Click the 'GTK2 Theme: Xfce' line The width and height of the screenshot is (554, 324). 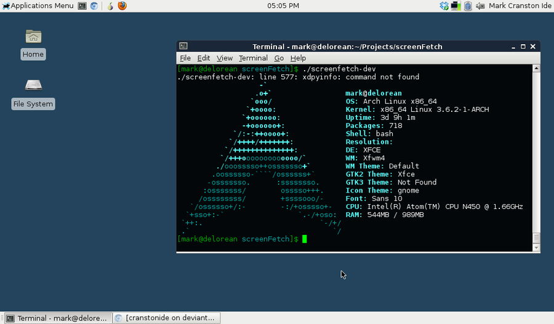(380, 175)
